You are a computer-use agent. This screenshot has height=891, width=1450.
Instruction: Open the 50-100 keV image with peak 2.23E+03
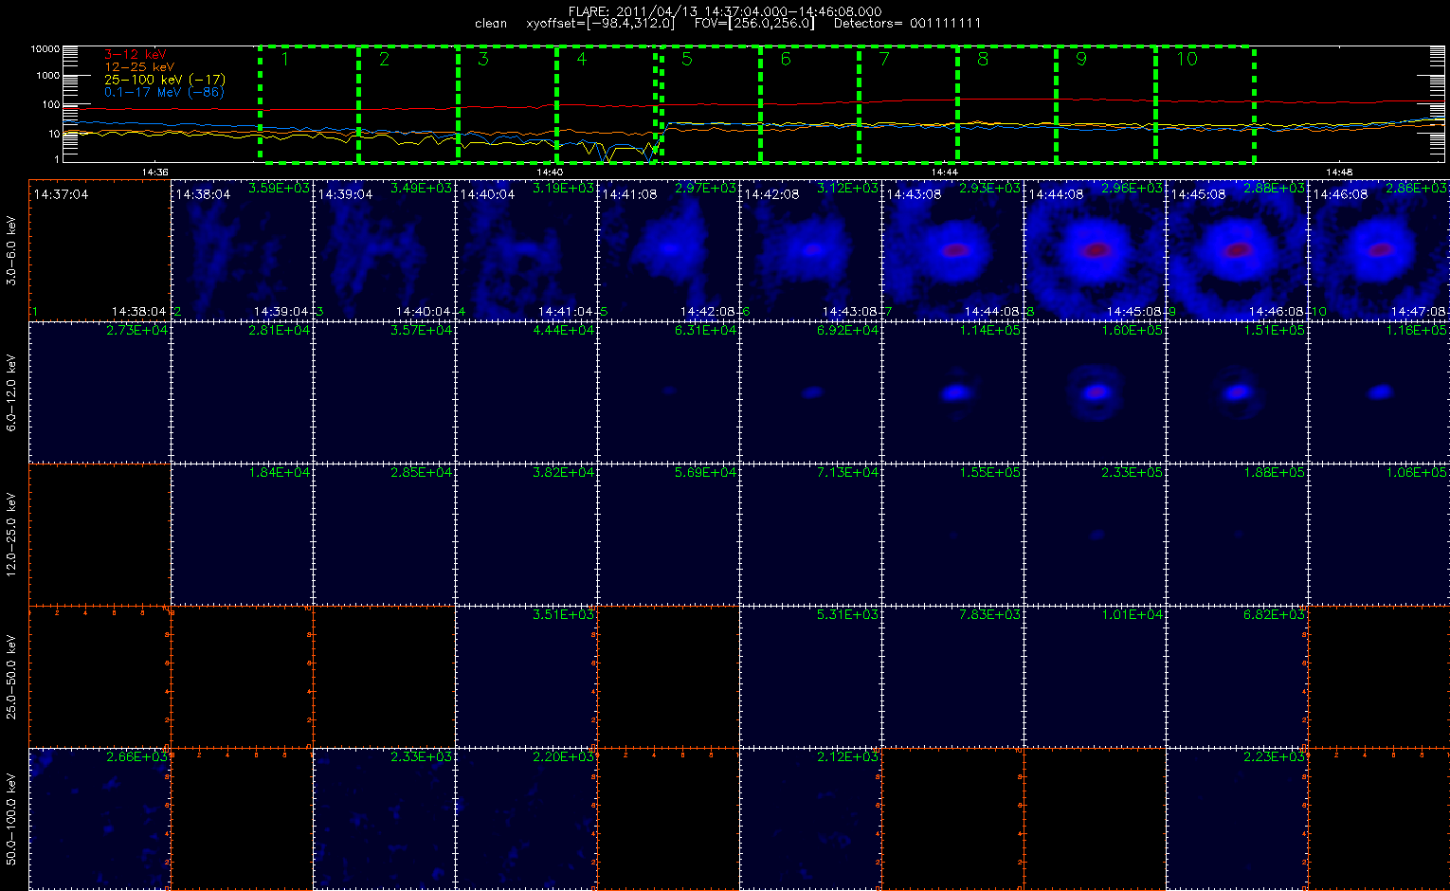point(1237,818)
